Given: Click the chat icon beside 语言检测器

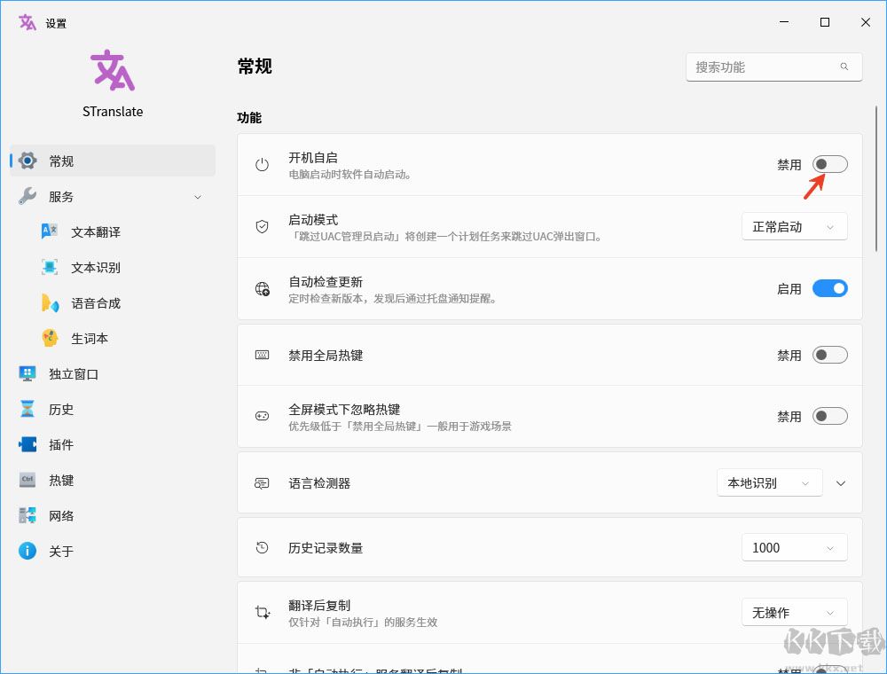Looking at the screenshot, I should 262,483.
